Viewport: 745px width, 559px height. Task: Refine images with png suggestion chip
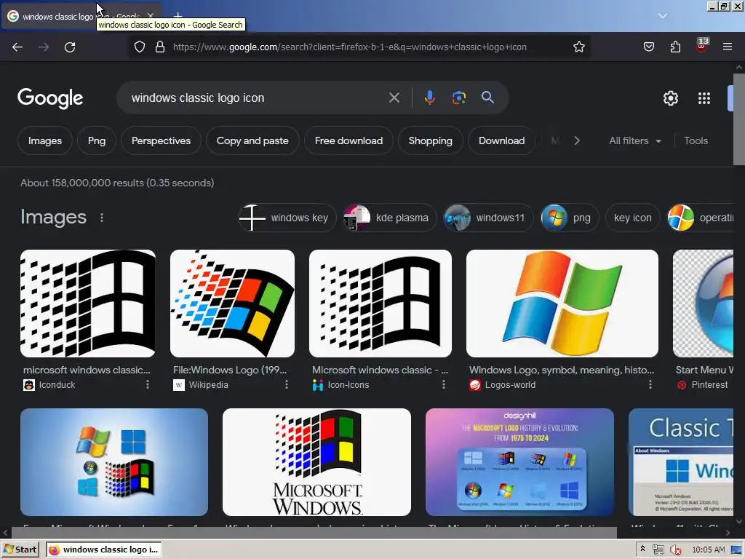[569, 218]
